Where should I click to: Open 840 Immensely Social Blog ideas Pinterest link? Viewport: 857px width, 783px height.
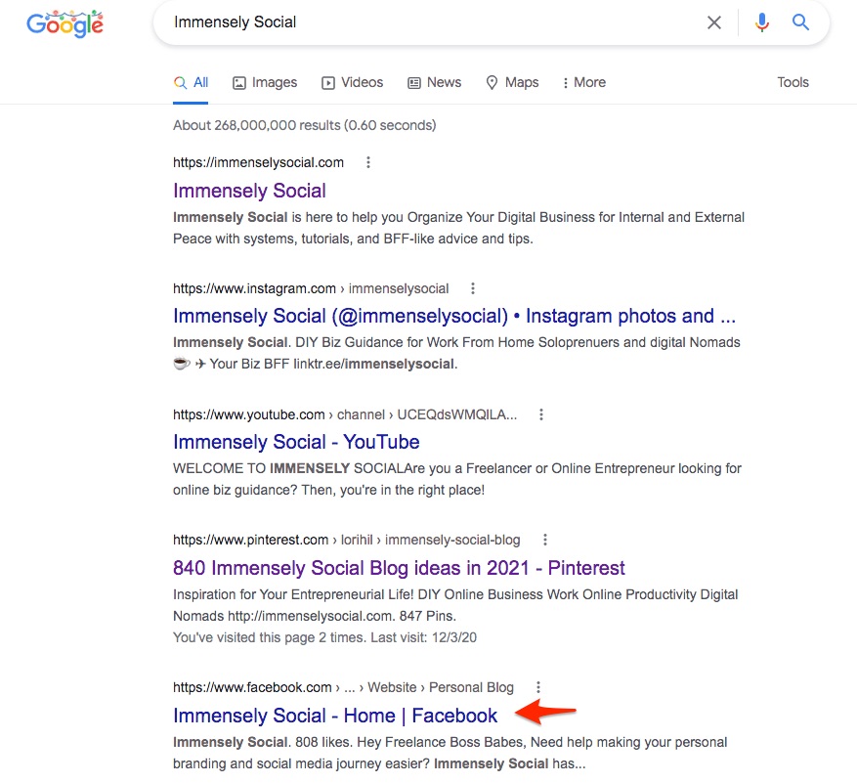click(x=399, y=568)
